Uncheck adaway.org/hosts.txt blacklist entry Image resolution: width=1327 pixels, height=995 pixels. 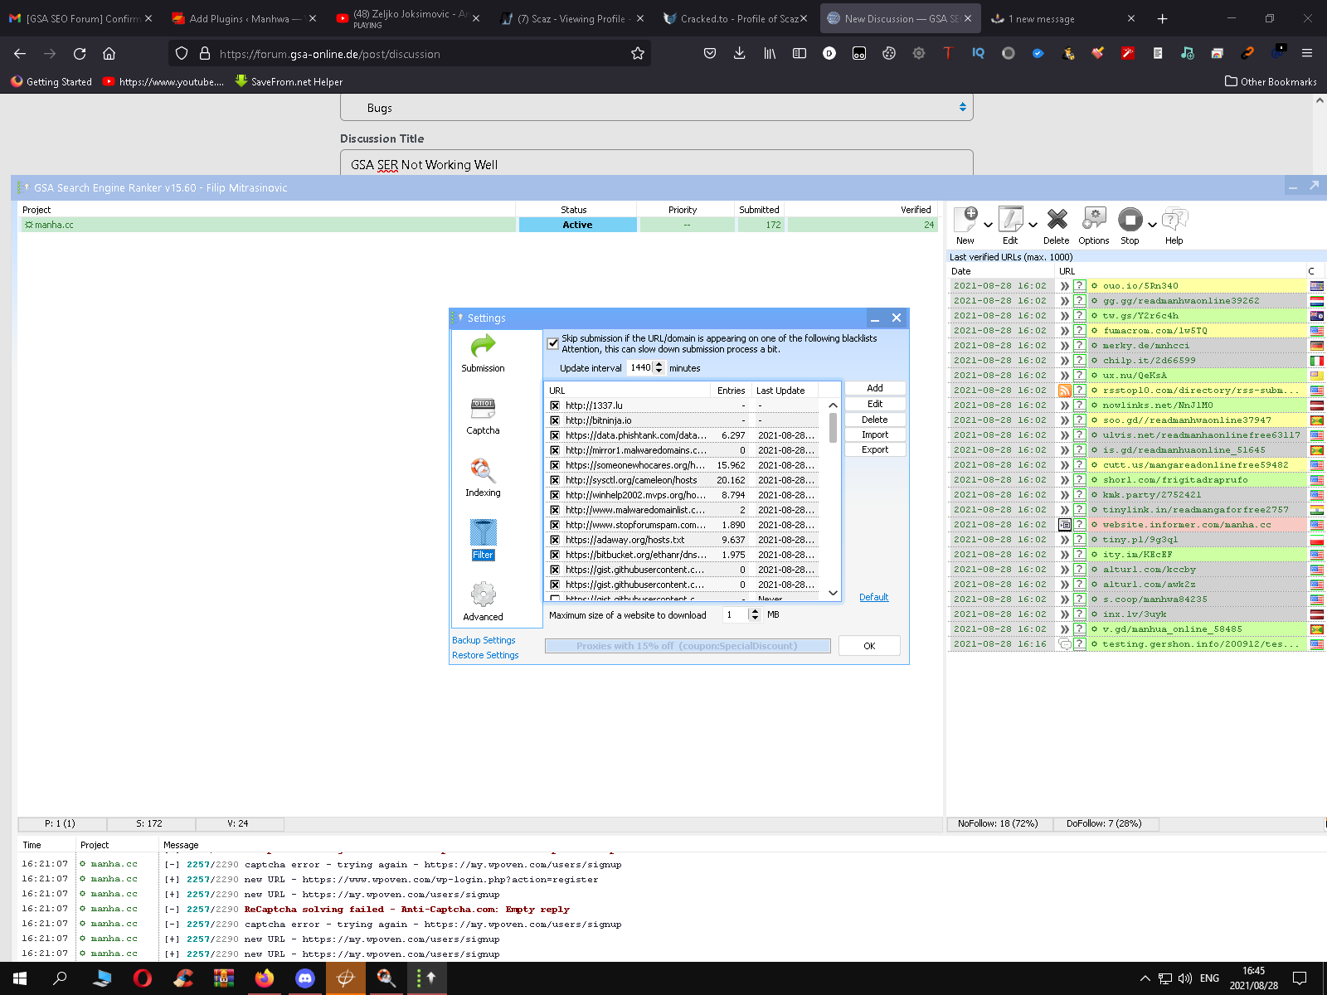(x=555, y=540)
